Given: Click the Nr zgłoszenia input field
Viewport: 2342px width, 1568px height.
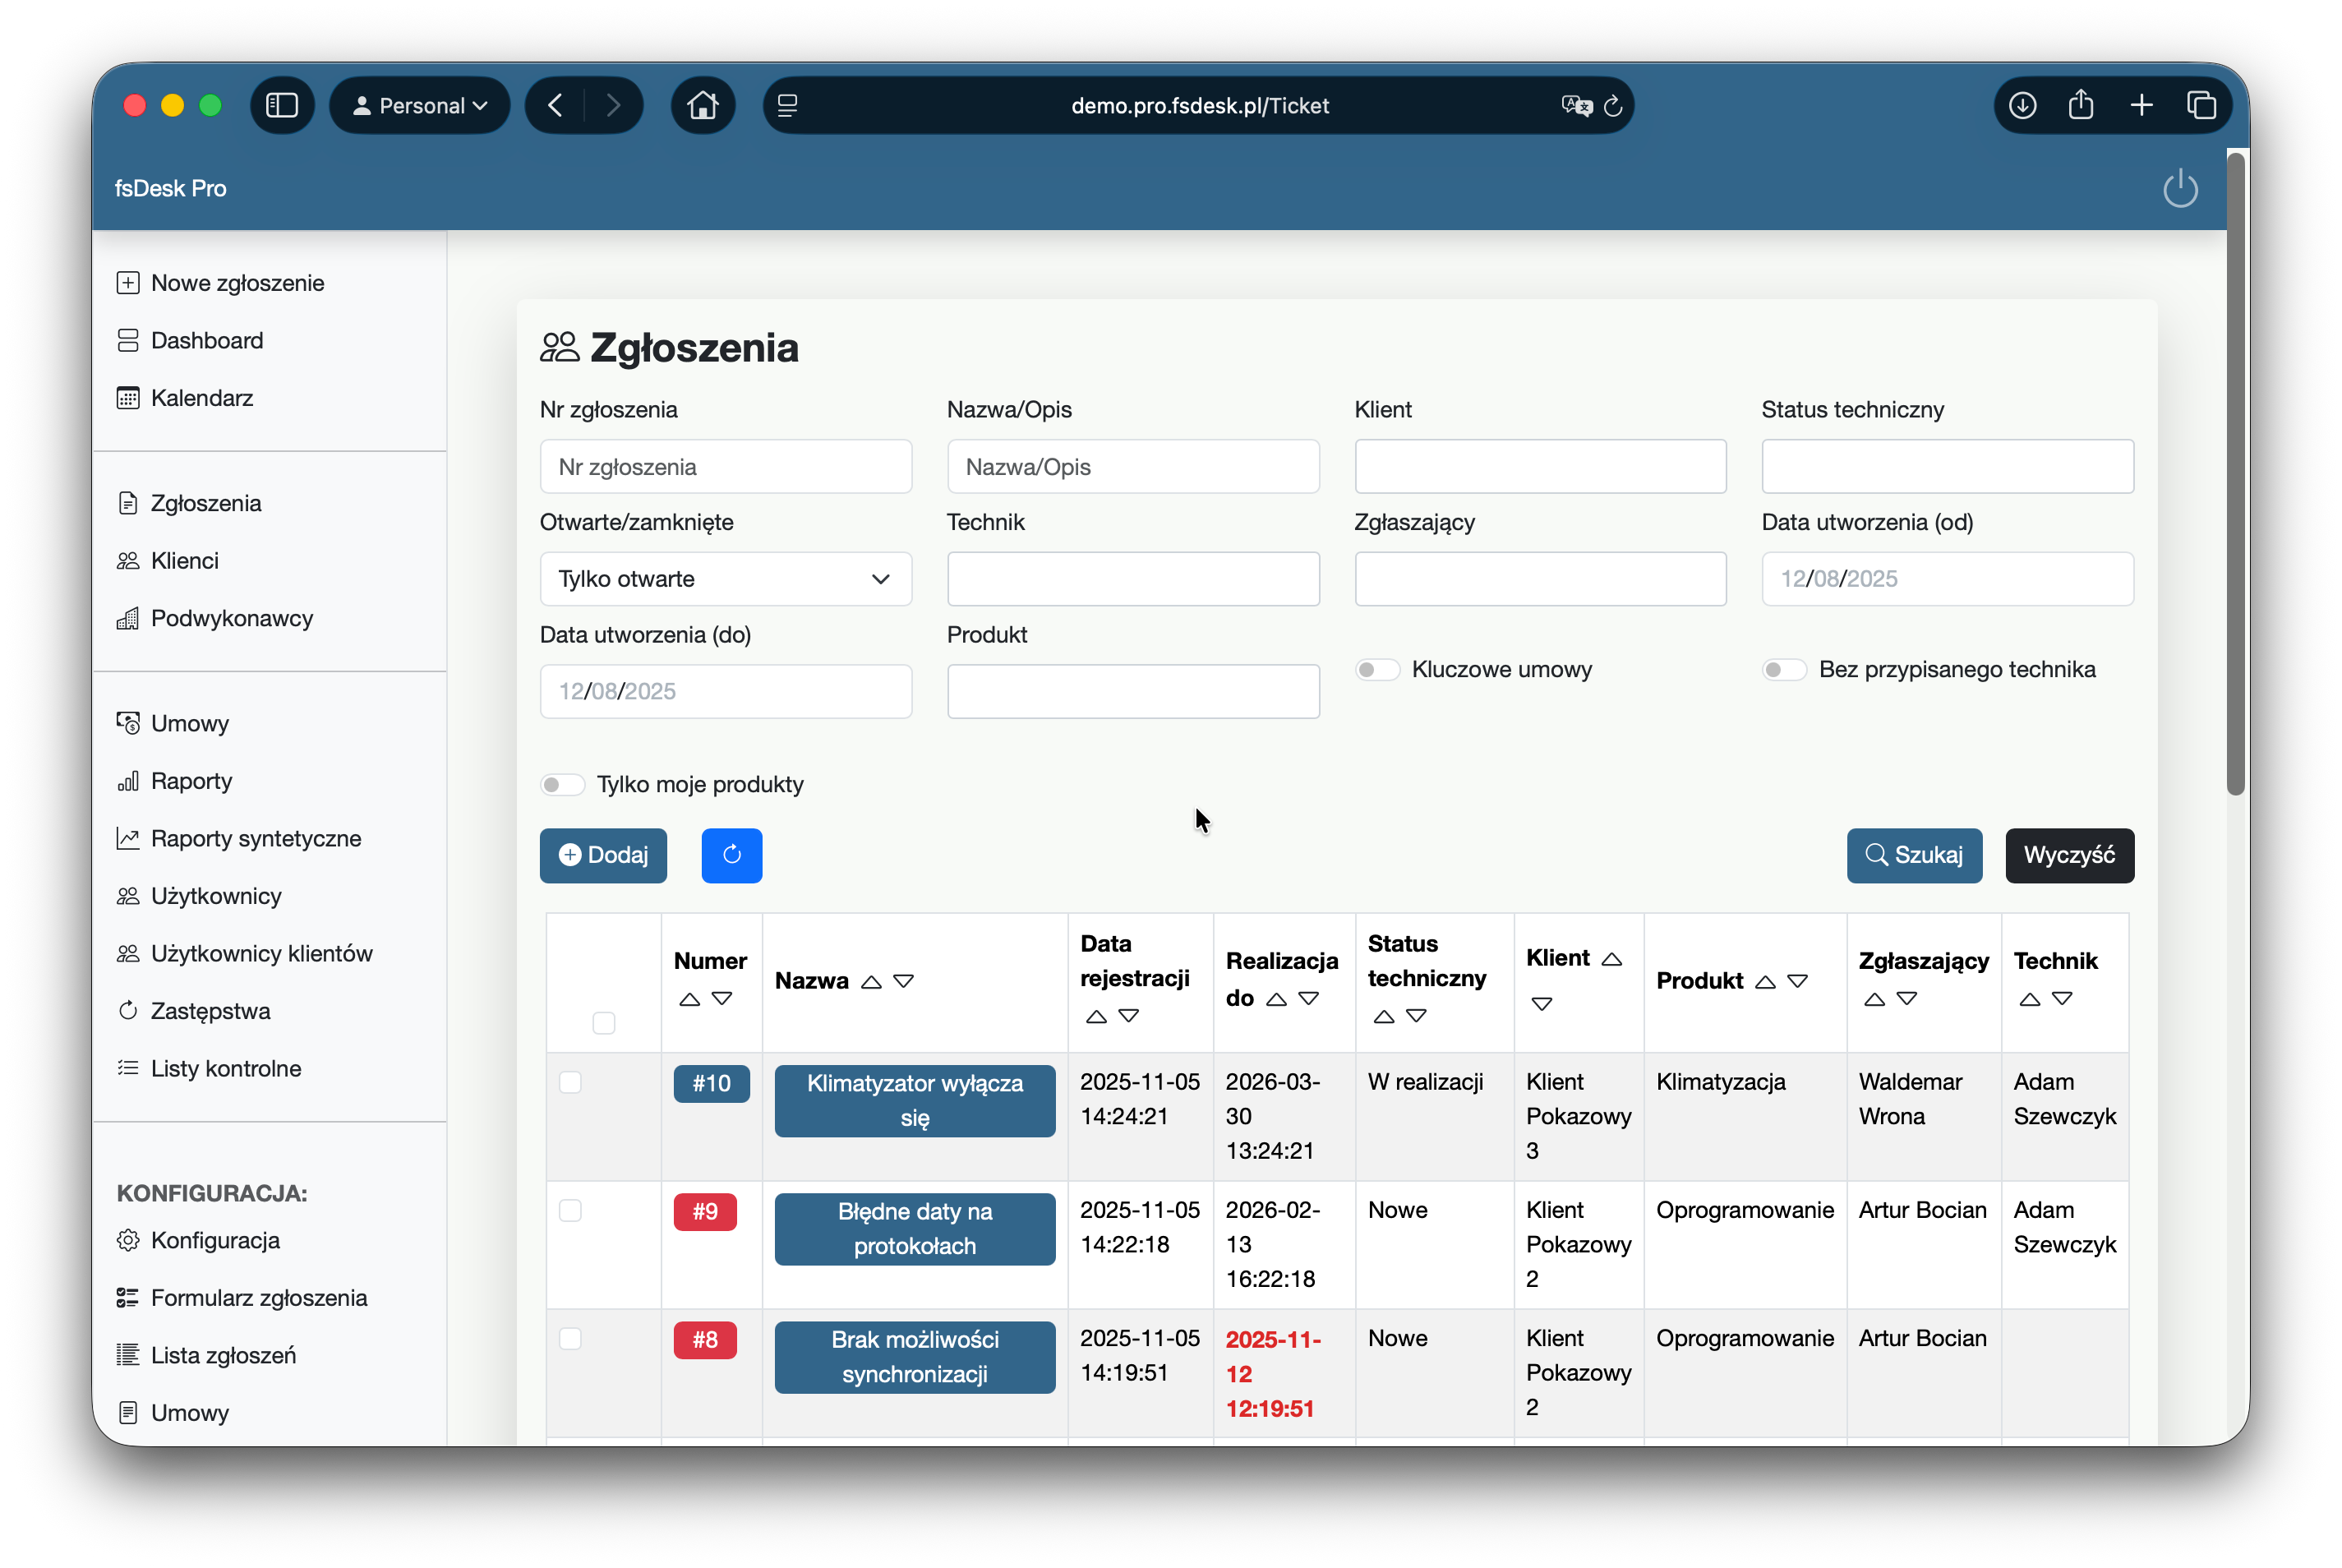Looking at the screenshot, I should pyautogui.click(x=725, y=467).
